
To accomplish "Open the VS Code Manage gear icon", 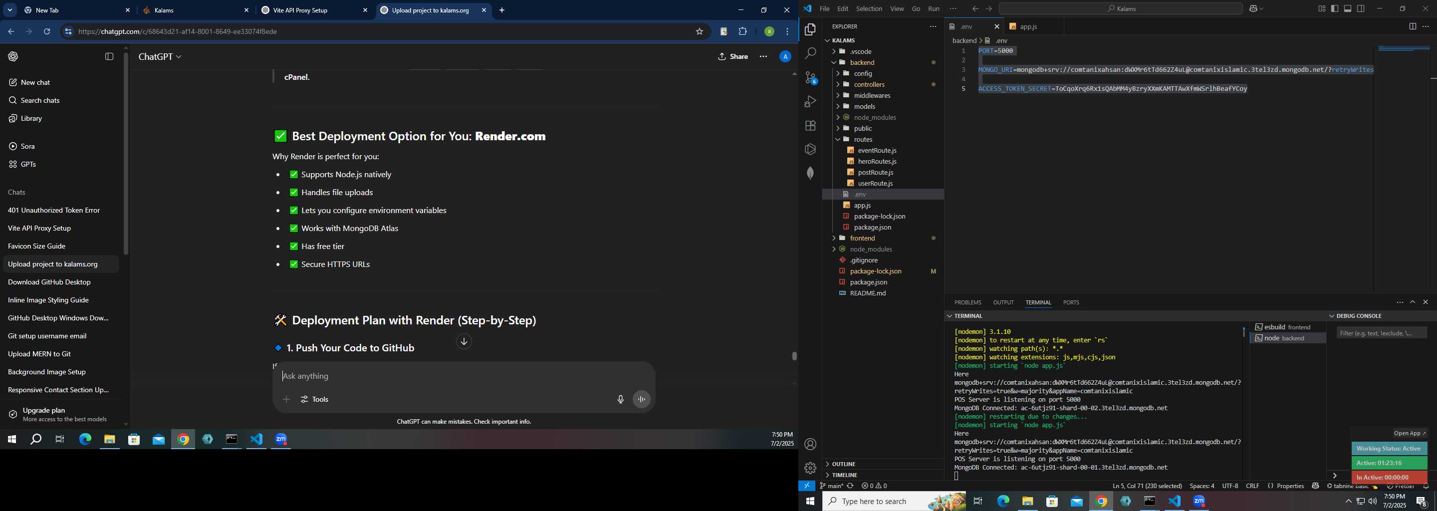I will [x=810, y=468].
